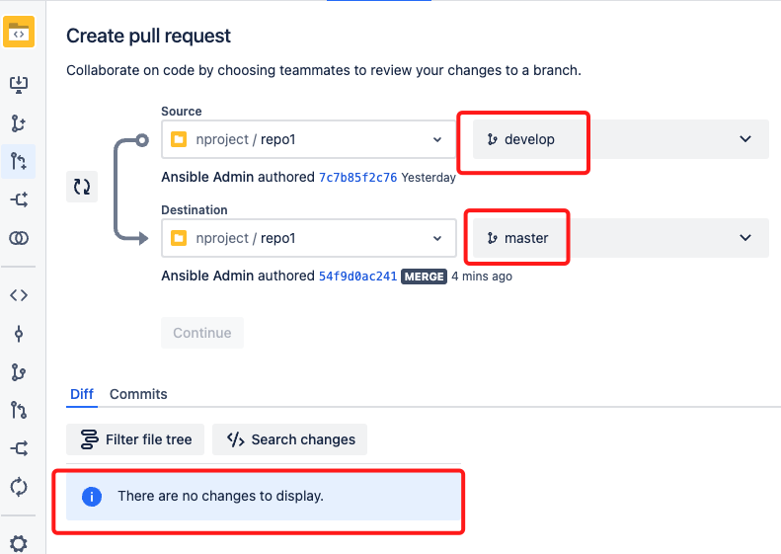The width and height of the screenshot is (781, 554).
Task: Click the 'Create pull request' heading
Action: (148, 36)
